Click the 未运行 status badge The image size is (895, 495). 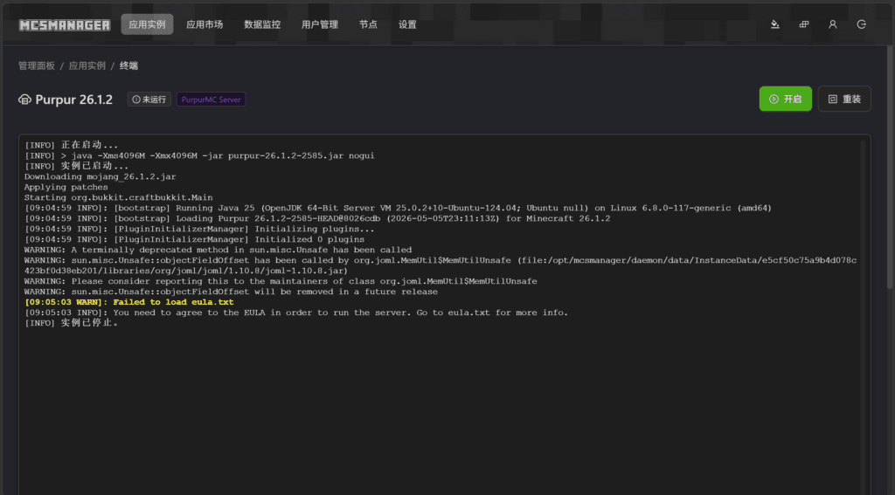click(x=149, y=100)
